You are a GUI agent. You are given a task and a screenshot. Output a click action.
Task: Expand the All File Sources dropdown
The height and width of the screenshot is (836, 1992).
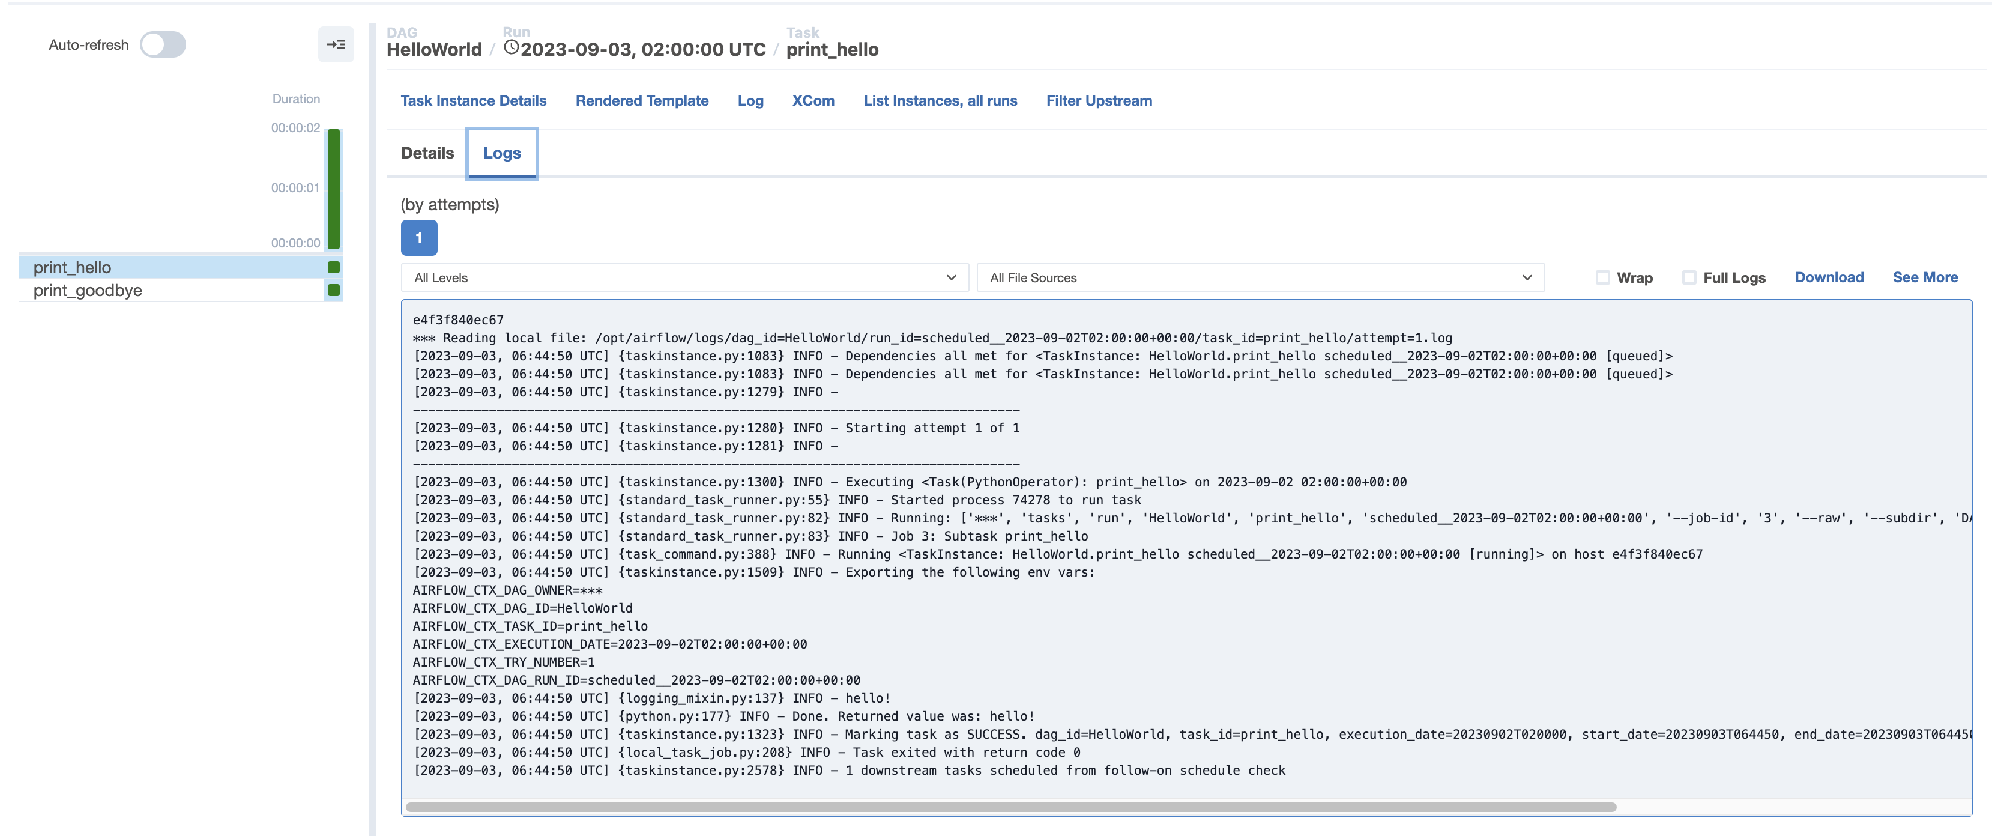point(1260,277)
